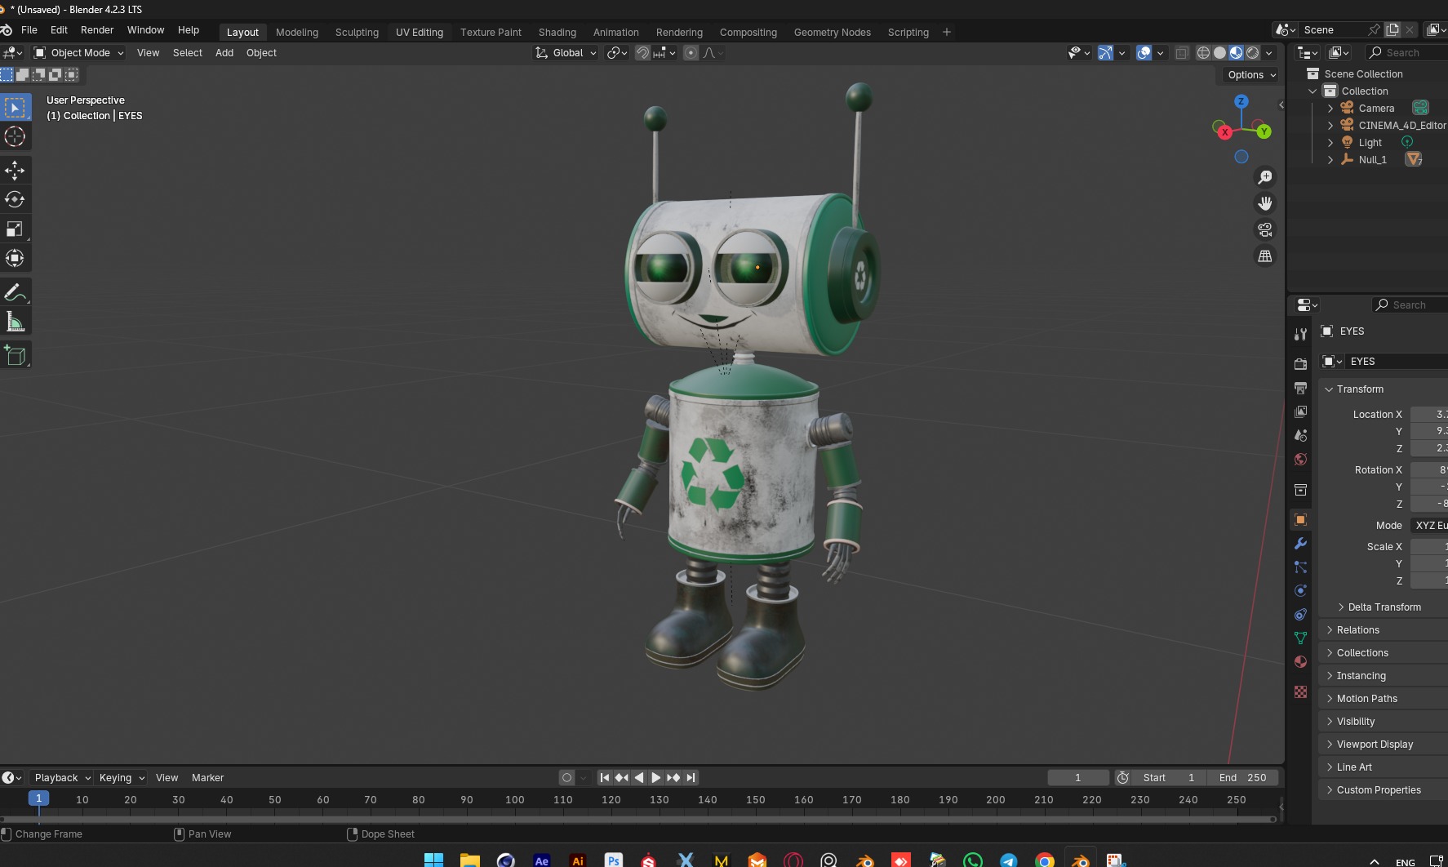The height and width of the screenshot is (867, 1448).
Task: Click the green Y axis on navigation gizmo
Action: 1264,131
